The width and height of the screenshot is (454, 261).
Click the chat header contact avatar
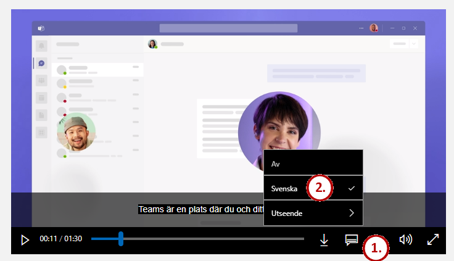pyautogui.click(x=152, y=44)
